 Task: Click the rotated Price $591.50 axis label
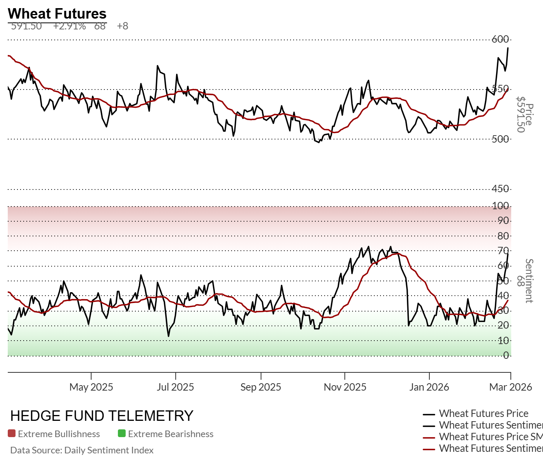point(525,114)
